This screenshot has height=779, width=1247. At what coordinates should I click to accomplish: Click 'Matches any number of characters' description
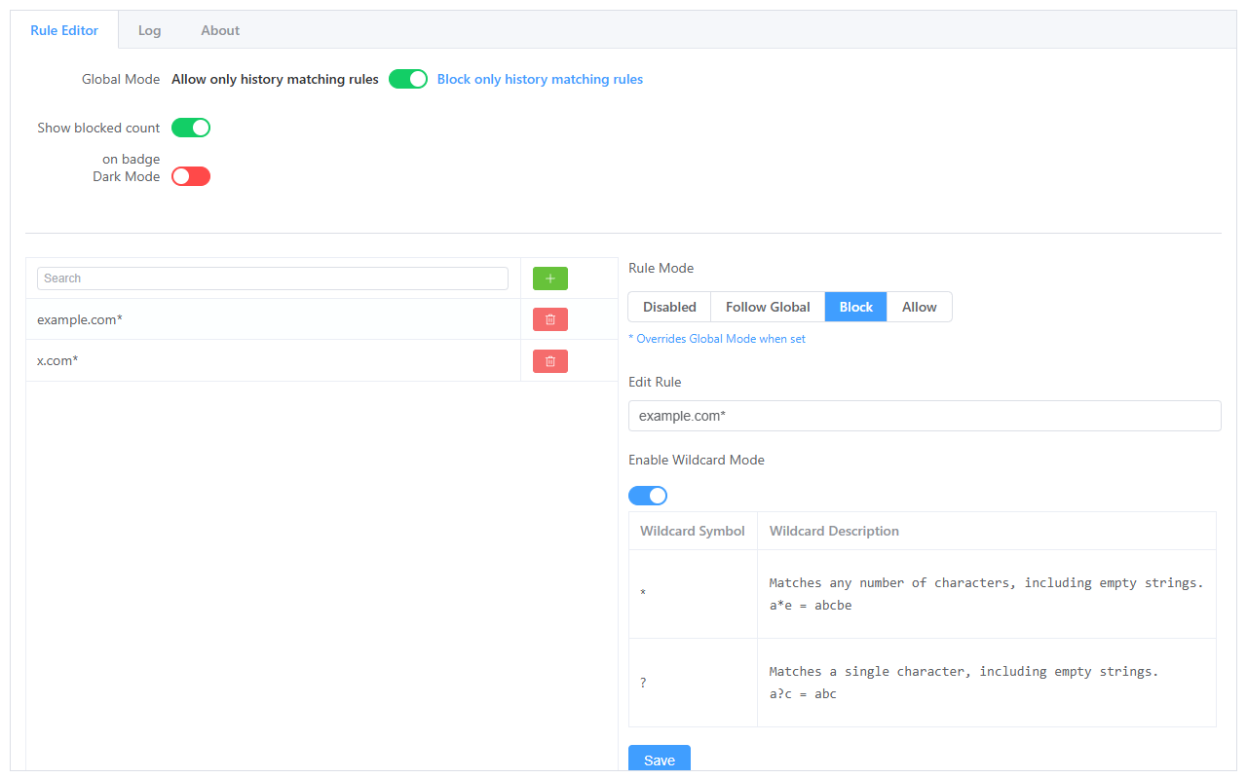(x=986, y=594)
